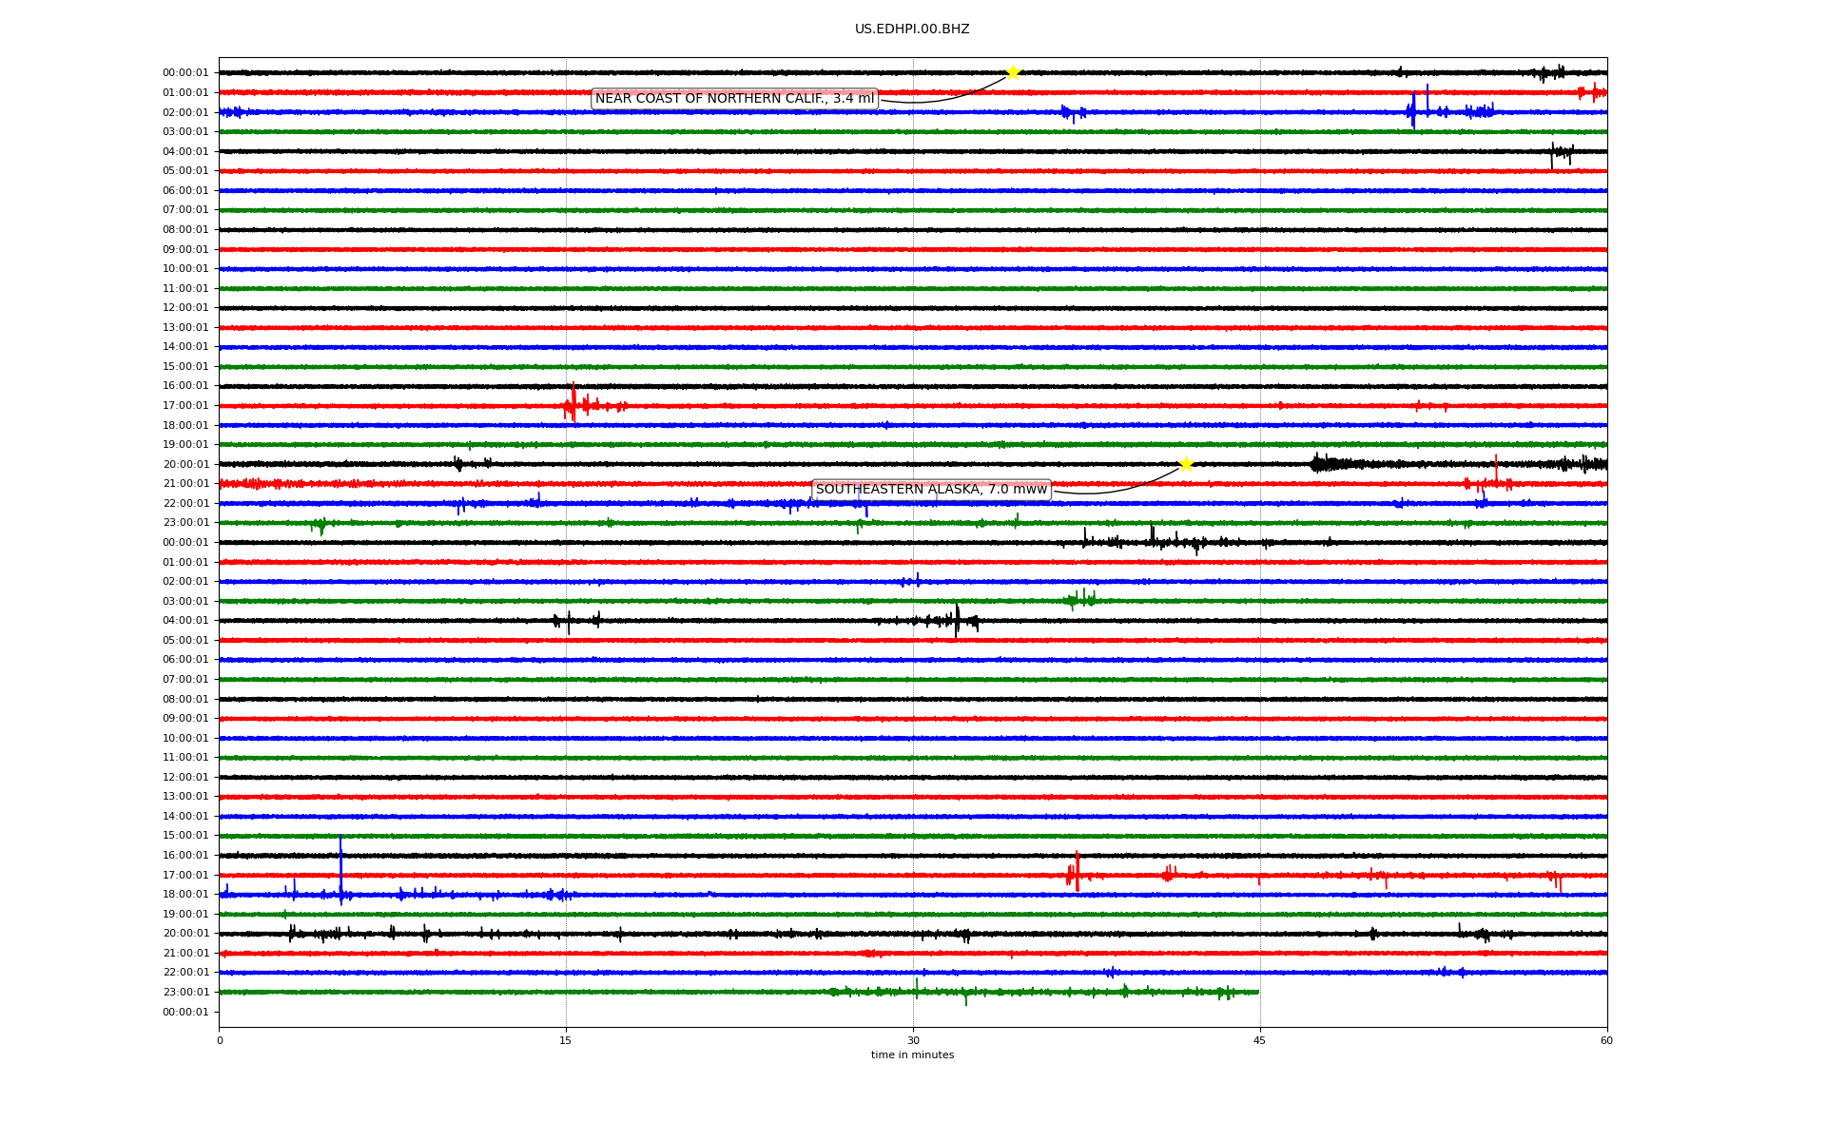The image size is (1826, 1141).
Task: Click the Northern California earthquake star marker
Action: 1013,72
